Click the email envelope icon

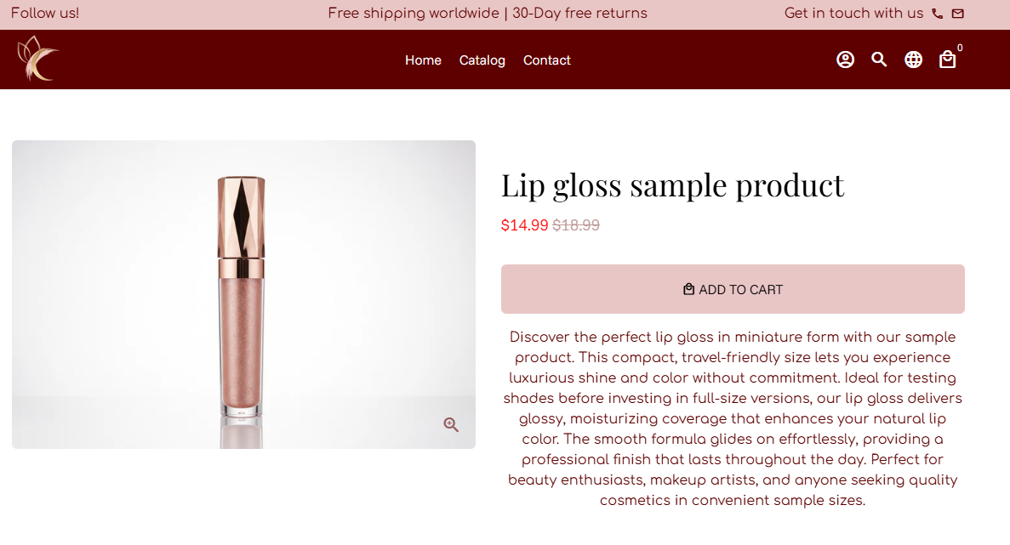[x=958, y=14]
